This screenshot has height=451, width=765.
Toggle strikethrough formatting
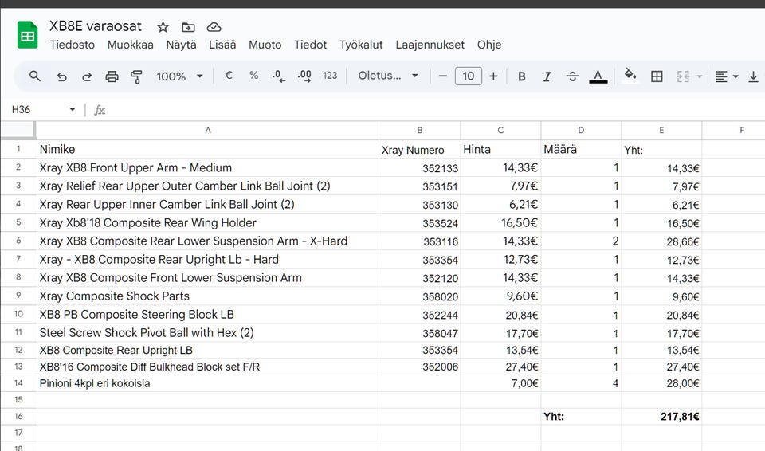coord(572,76)
